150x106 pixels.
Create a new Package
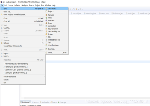tap(57, 15)
